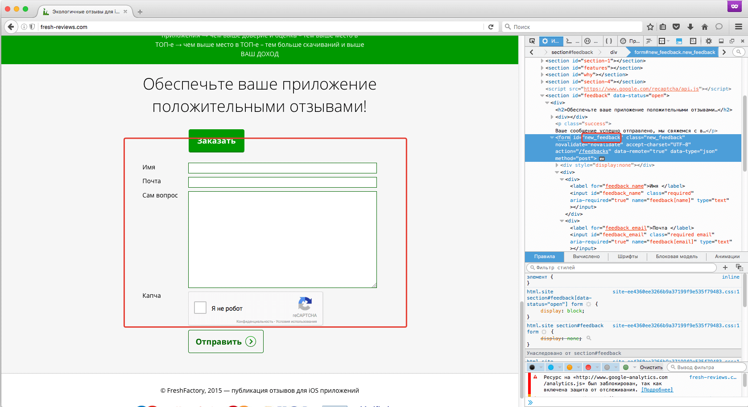
Task: Open the /feedbacks action link in markup
Action: click(x=595, y=151)
